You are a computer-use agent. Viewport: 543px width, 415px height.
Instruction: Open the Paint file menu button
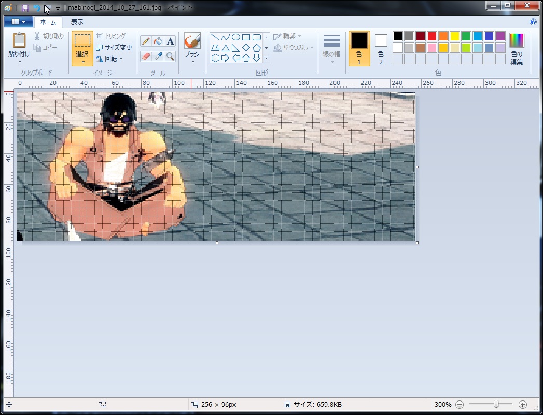coord(18,22)
